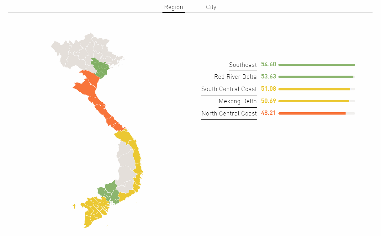Click the Southeast region label
381x236 pixels.
pyautogui.click(x=243, y=65)
